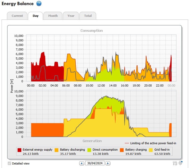Click the 13.38 kWh value
The height and width of the screenshot is (168, 190).
point(100,154)
